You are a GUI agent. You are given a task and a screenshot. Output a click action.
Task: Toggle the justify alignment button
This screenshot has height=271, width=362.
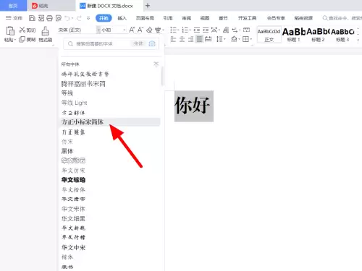click(199, 39)
